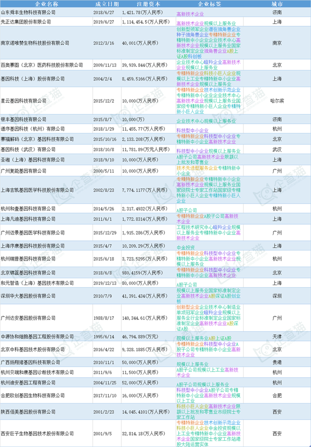Select 上海吉凯基因医学科技股份有限公司 cell
The image size is (311, 447).
click(37, 190)
